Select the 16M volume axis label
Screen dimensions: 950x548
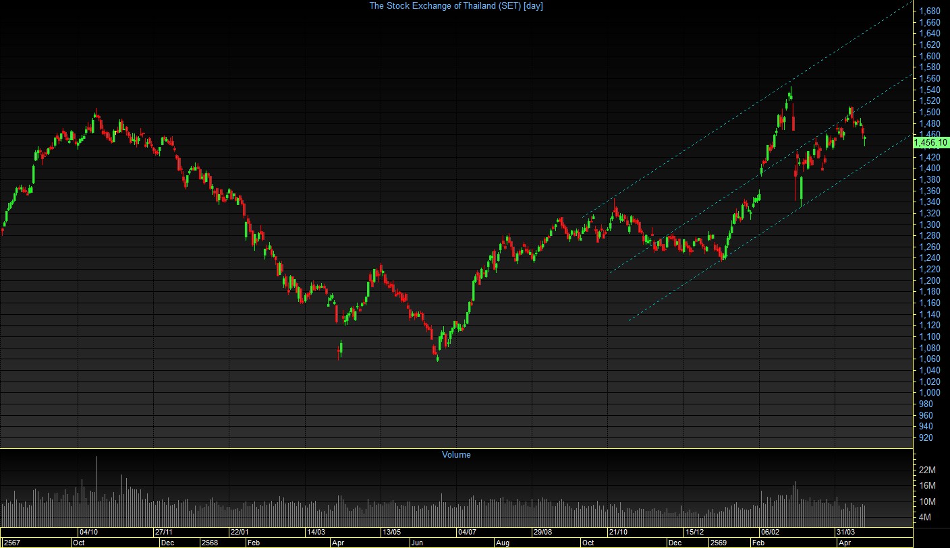click(928, 486)
